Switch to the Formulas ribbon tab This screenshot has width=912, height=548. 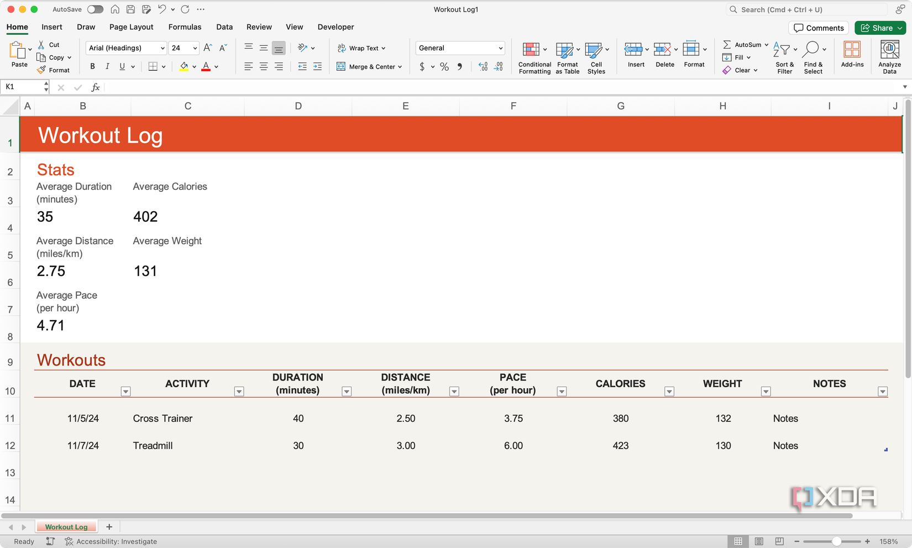pyautogui.click(x=185, y=27)
